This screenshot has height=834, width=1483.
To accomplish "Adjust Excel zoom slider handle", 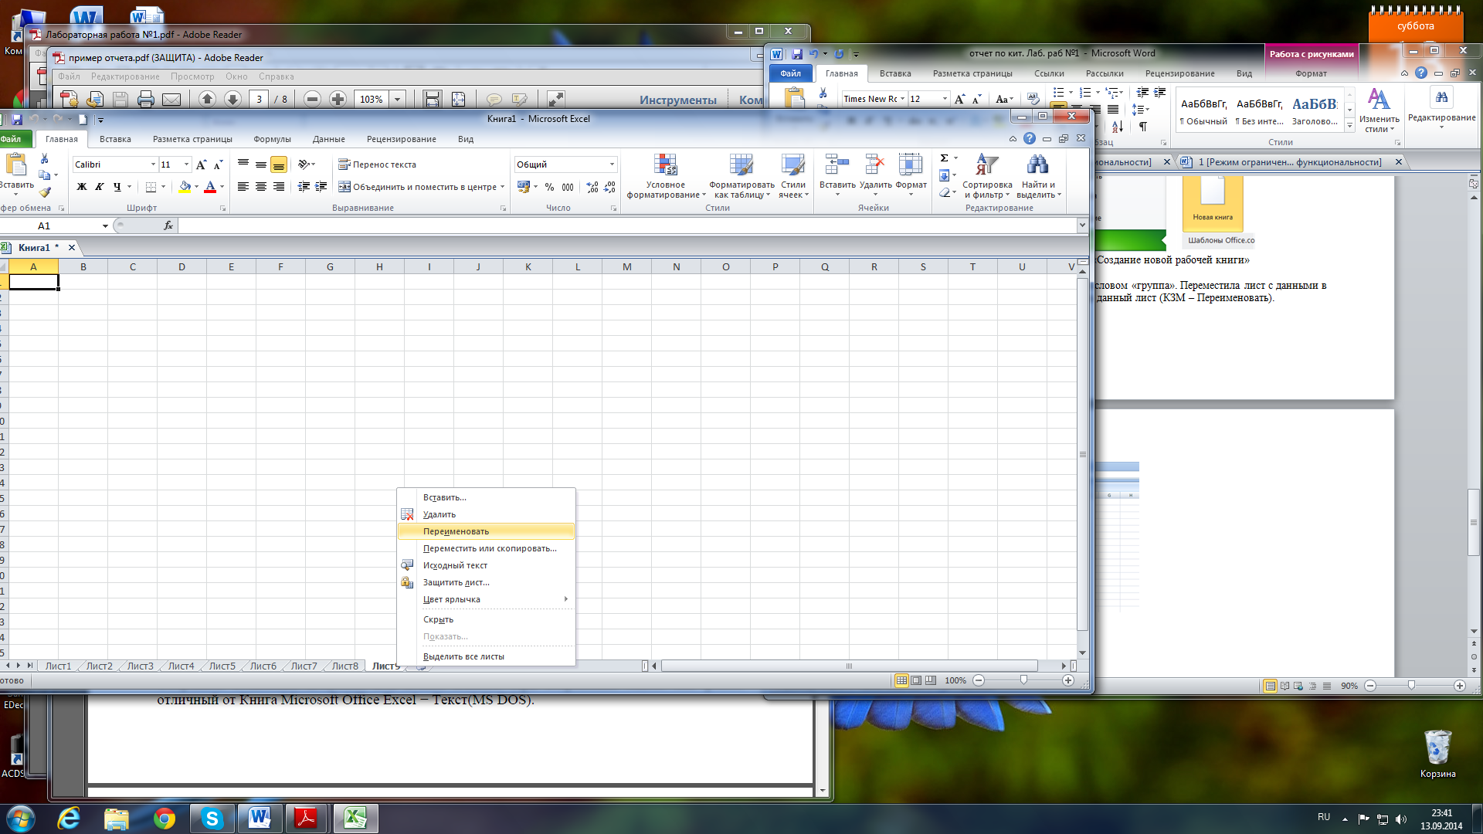I will (x=1023, y=680).
